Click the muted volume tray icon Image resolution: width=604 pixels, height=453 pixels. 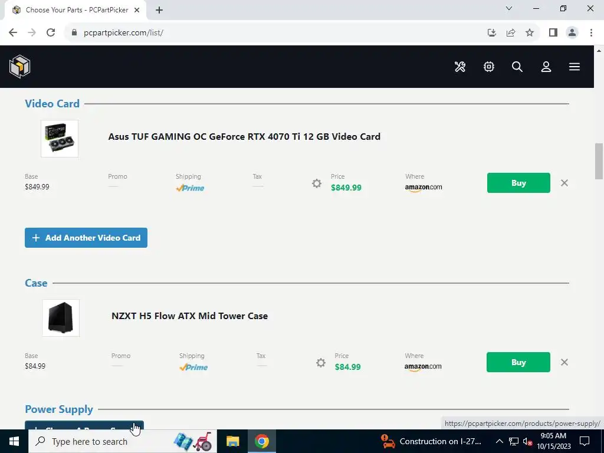click(x=527, y=441)
